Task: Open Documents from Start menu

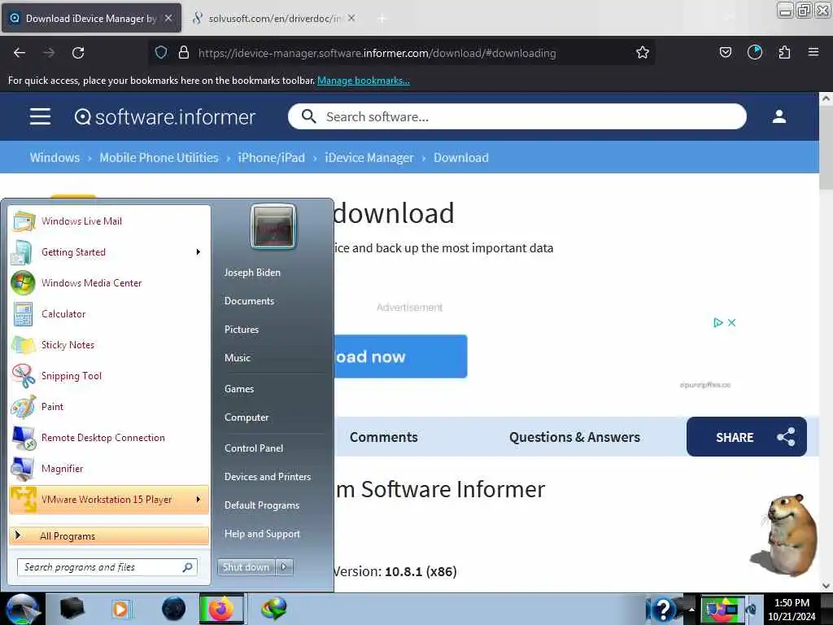Action: click(249, 301)
